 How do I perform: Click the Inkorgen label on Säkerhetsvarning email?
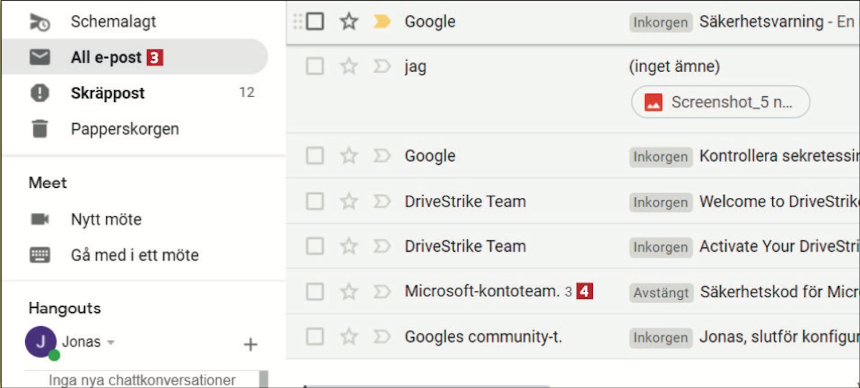(660, 22)
